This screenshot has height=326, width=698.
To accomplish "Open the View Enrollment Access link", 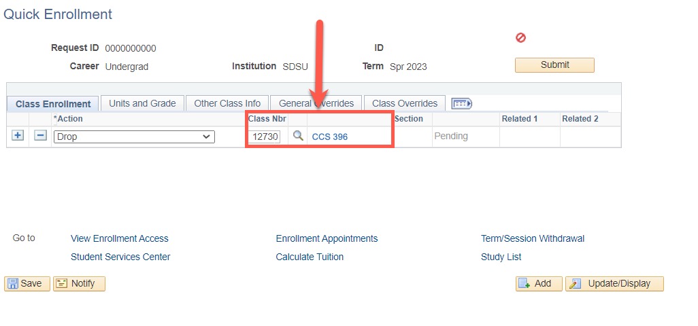I will (x=119, y=238).
